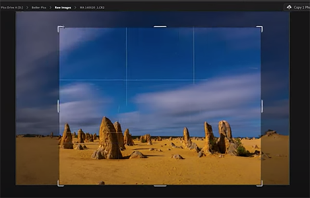The image size is (310, 198).
Task: Grab the top-right crop corner handle
Action: pos(260,28)
